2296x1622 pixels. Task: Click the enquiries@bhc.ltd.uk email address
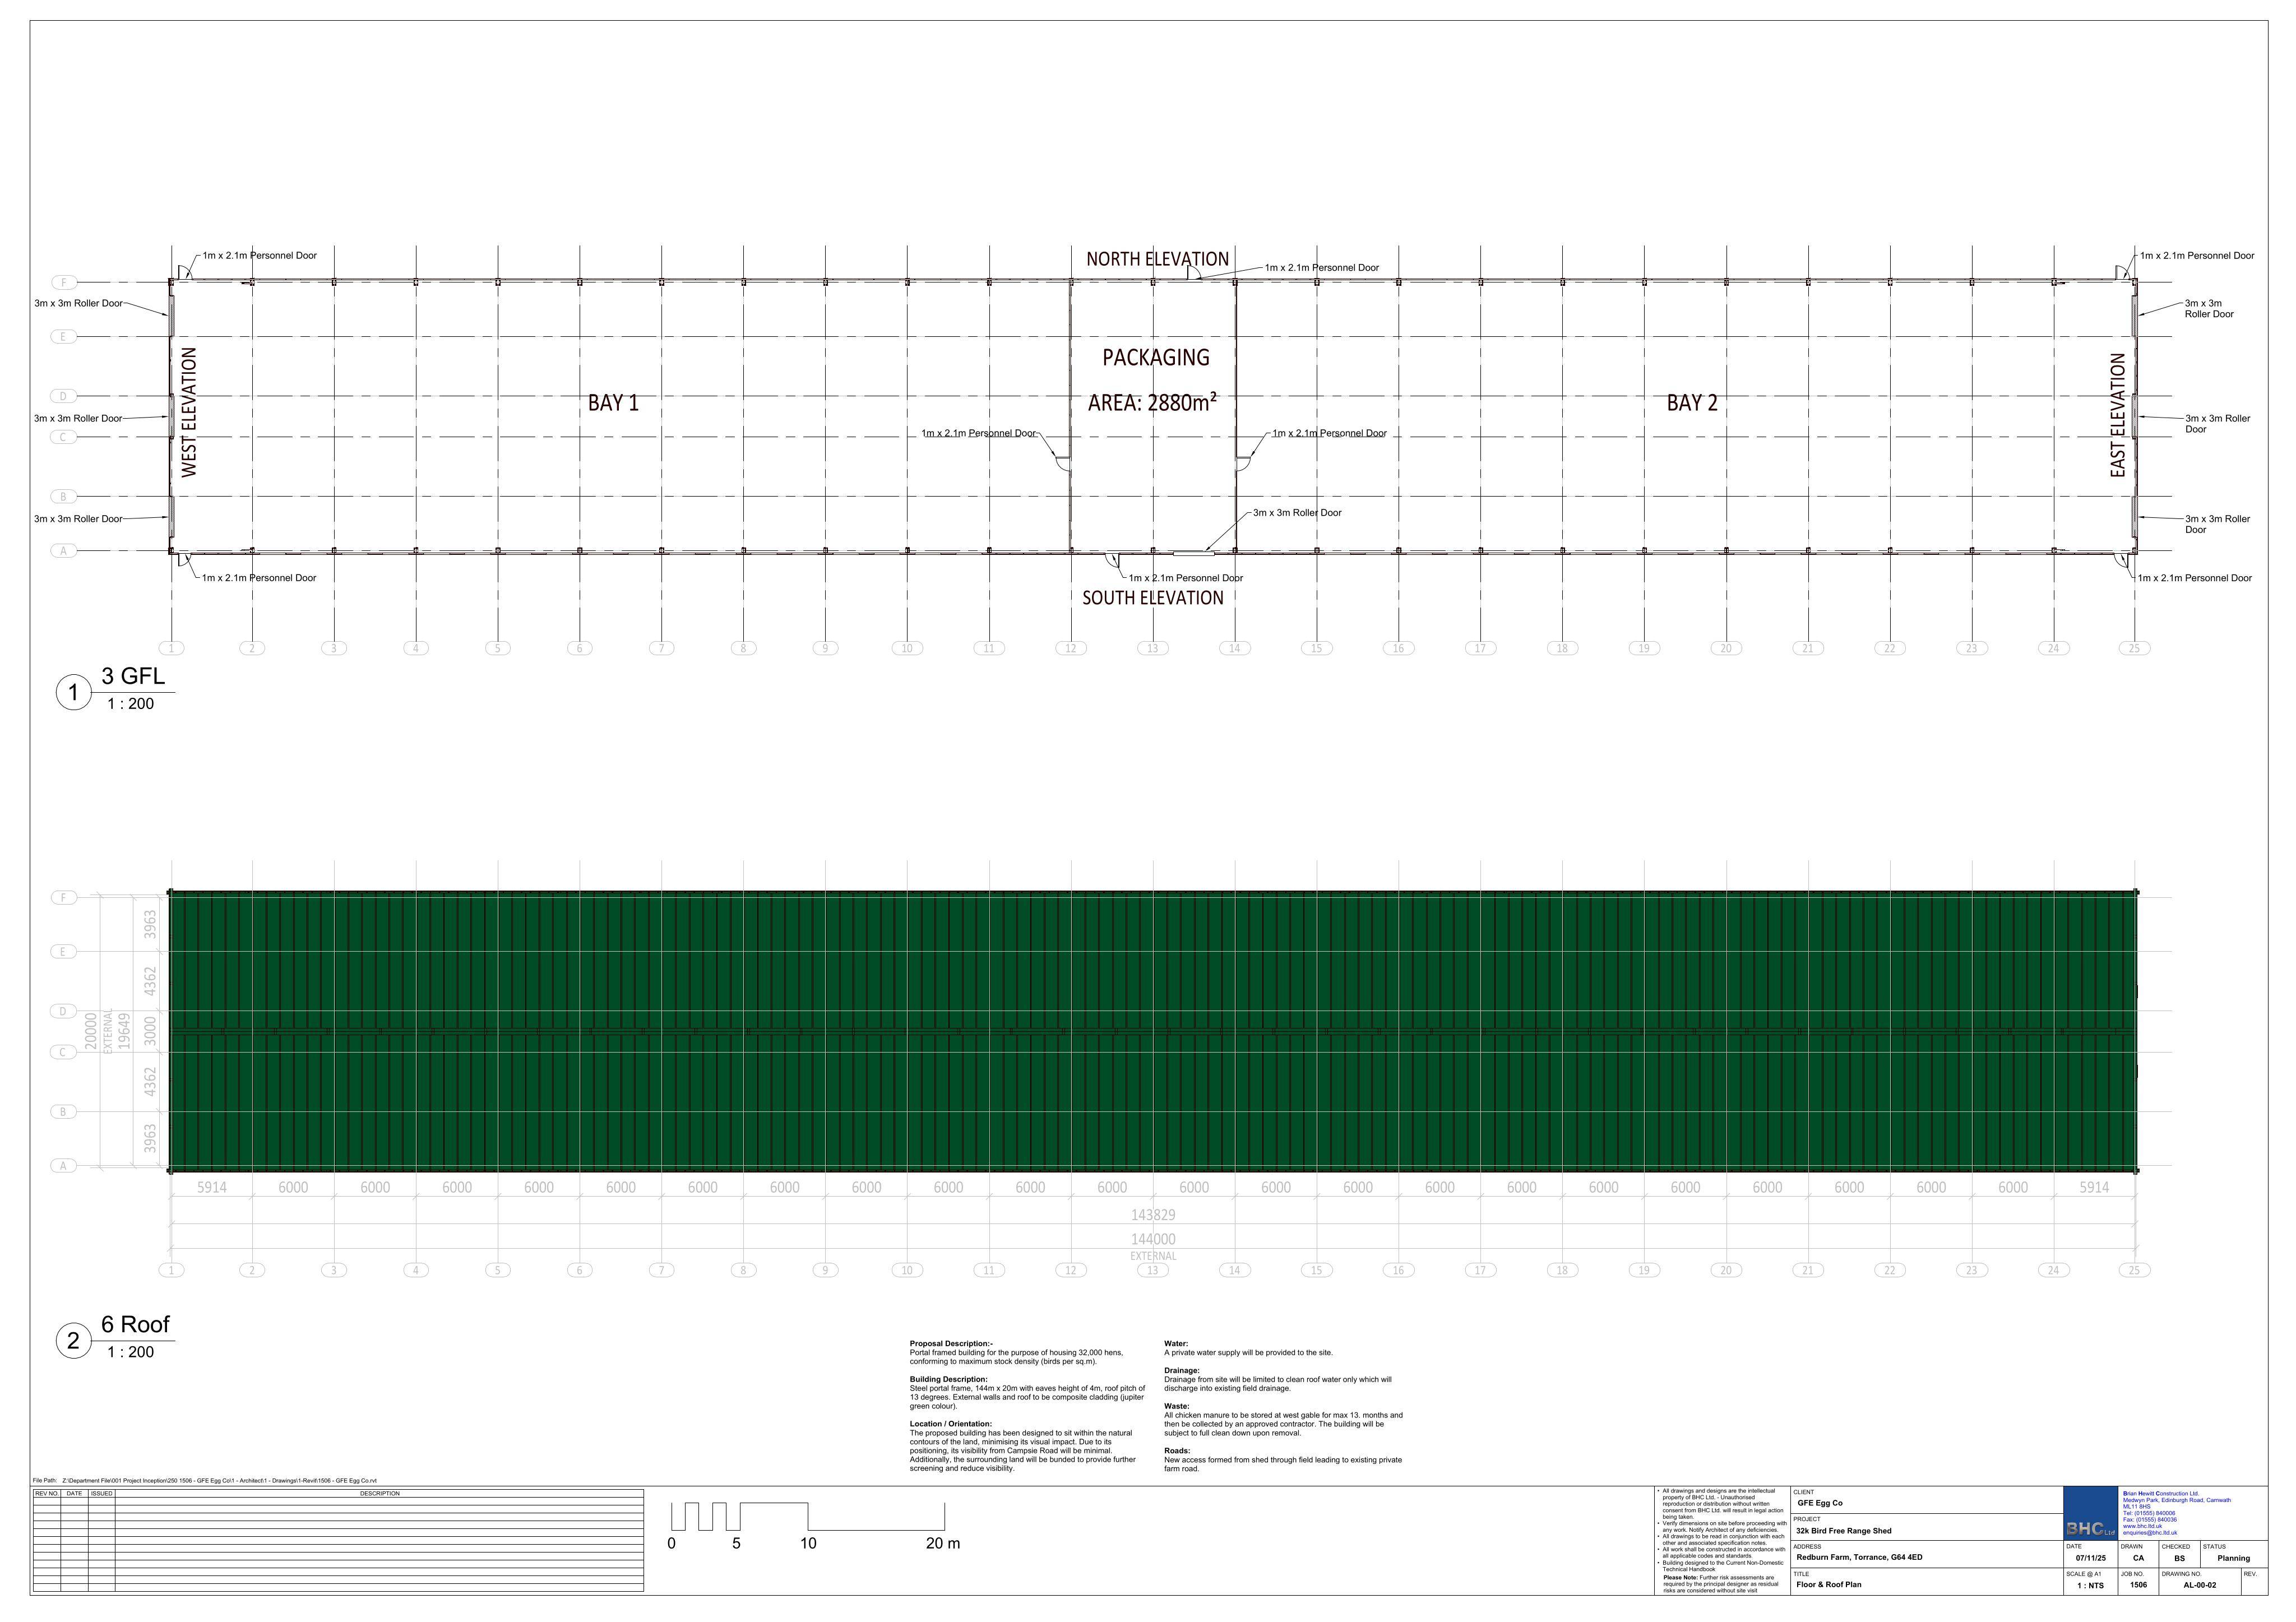pos(2150,1533)
